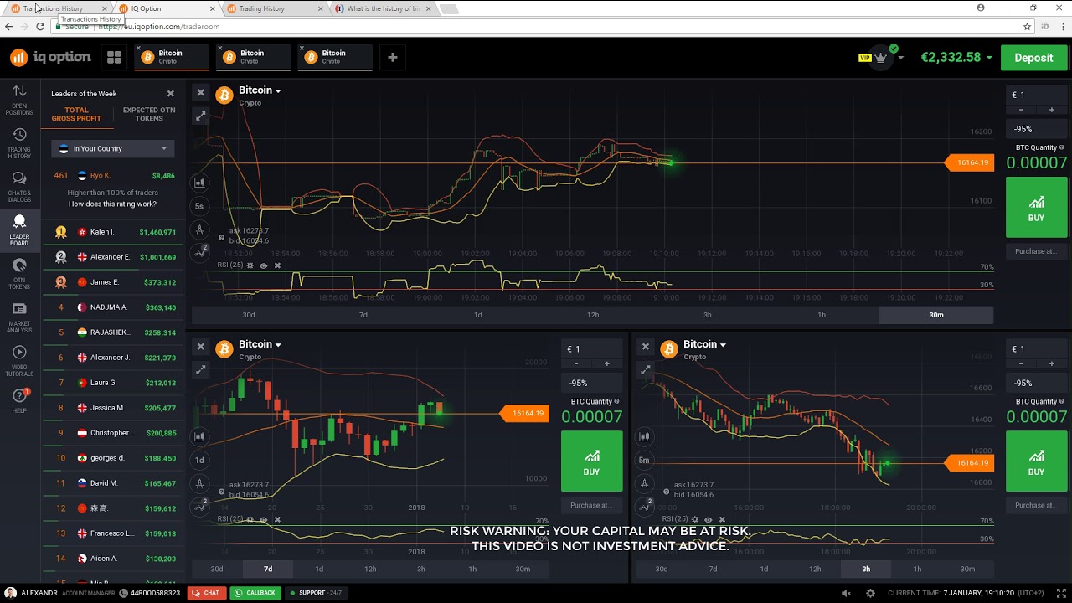Expand bottom-right Bitcoin chart to fullscreen
The image size is (1072, 603).
point(645,369)
